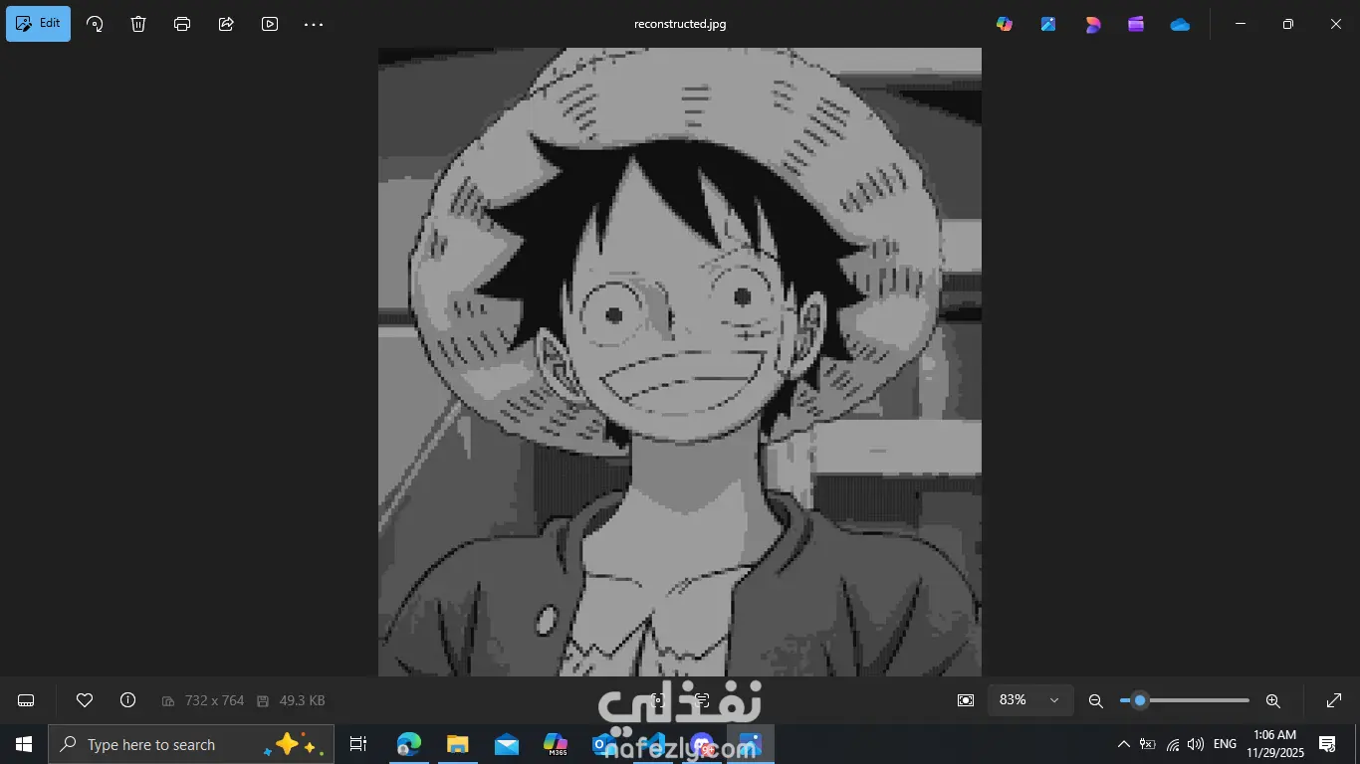
Task: Delete the photo using the trash icon
Action: [138, 24]
